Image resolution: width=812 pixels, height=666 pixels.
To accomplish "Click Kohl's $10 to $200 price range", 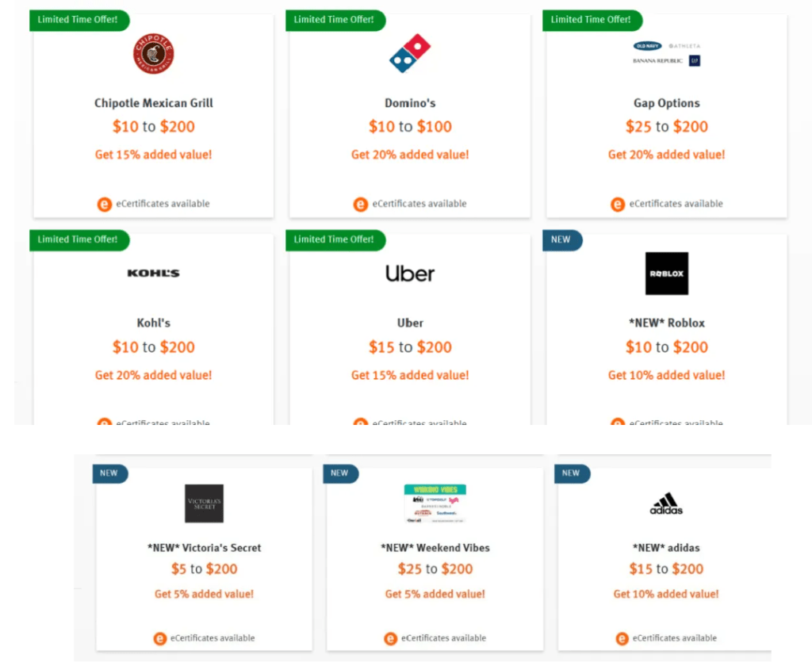I will 153,346.
